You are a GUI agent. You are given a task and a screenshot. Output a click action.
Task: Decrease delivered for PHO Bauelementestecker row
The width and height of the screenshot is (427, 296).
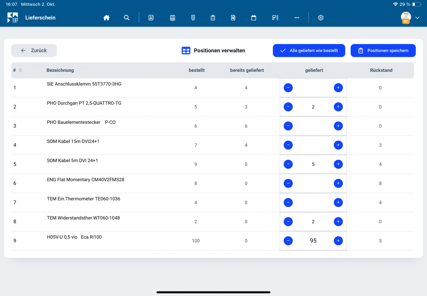tap(288, 126)
